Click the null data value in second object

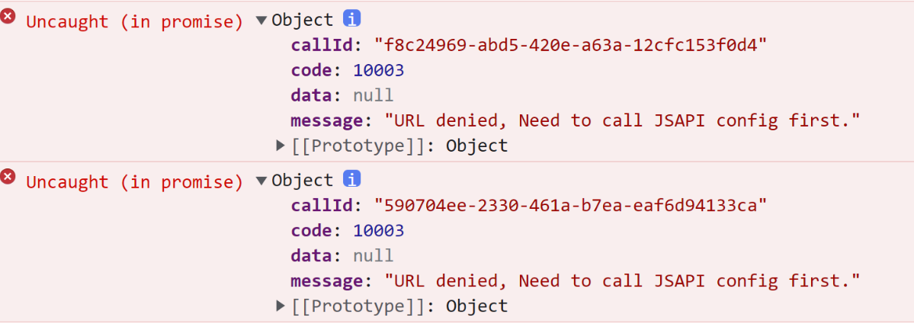tap(373, 255)
